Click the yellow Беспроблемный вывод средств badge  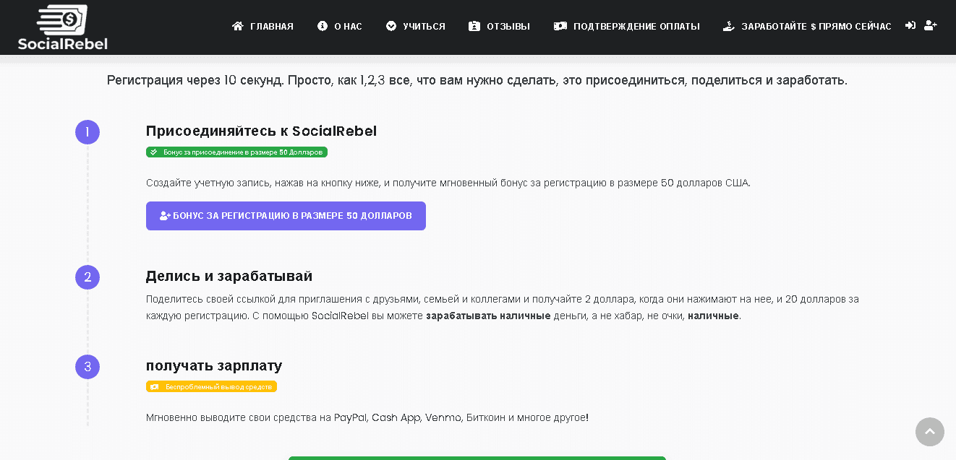tap(211, 387)
